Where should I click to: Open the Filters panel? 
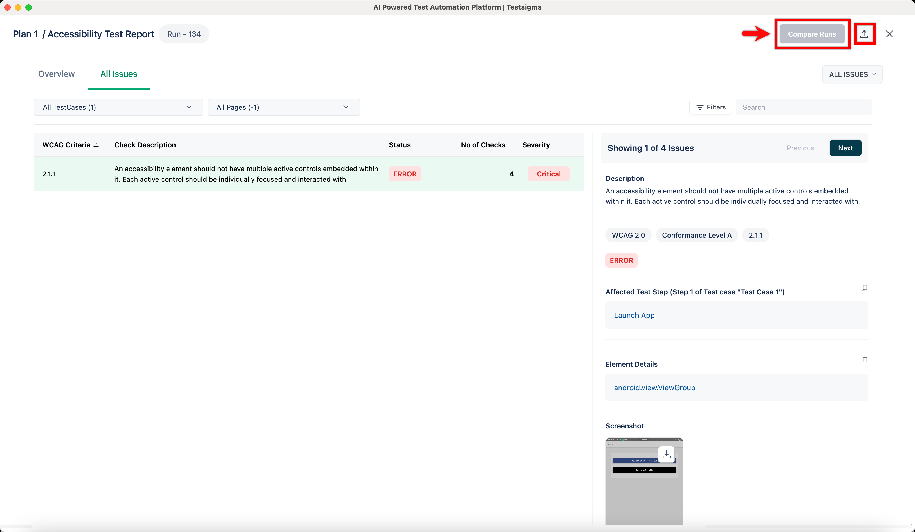coord(711,107)
